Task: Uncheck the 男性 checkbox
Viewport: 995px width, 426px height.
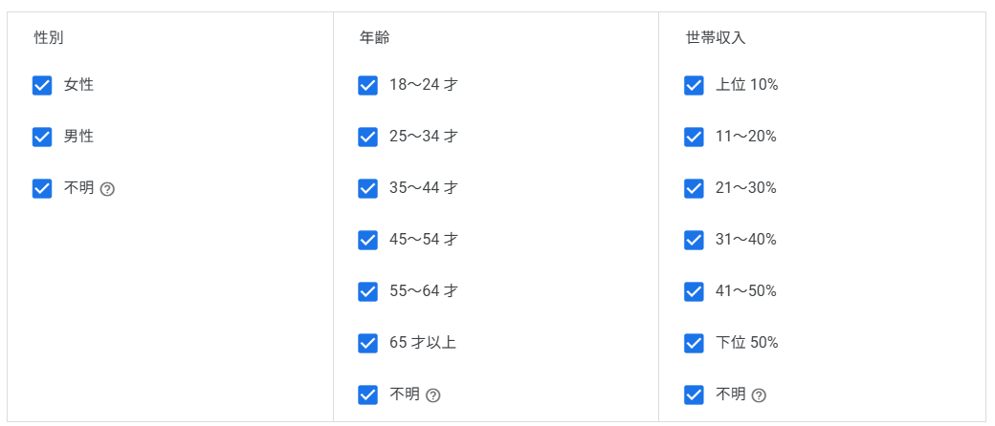Action: pos(42,138)
